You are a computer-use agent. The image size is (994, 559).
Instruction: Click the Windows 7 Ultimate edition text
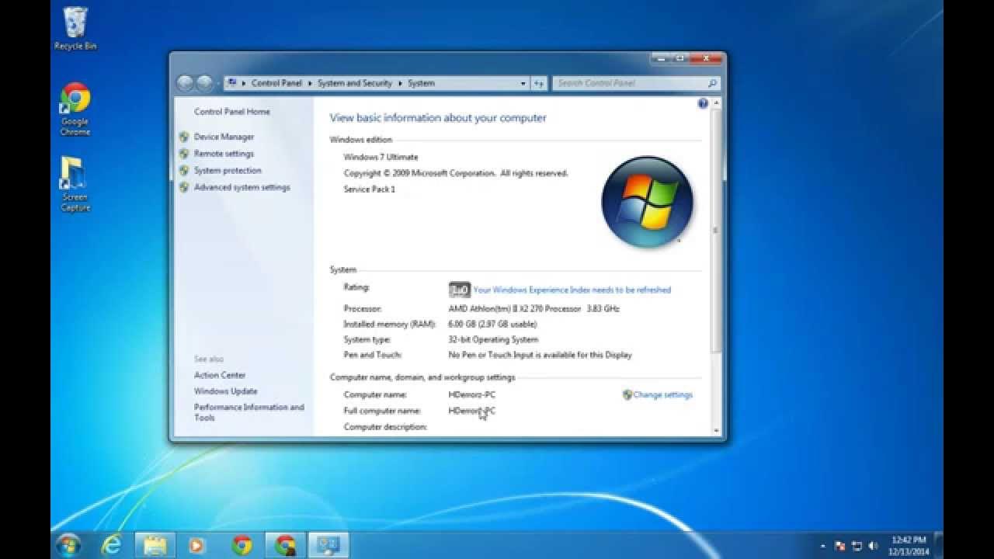(x=381, y=157)
